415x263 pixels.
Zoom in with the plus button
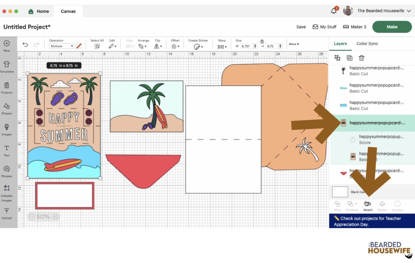pyautogui.click(x=55, y=217)
